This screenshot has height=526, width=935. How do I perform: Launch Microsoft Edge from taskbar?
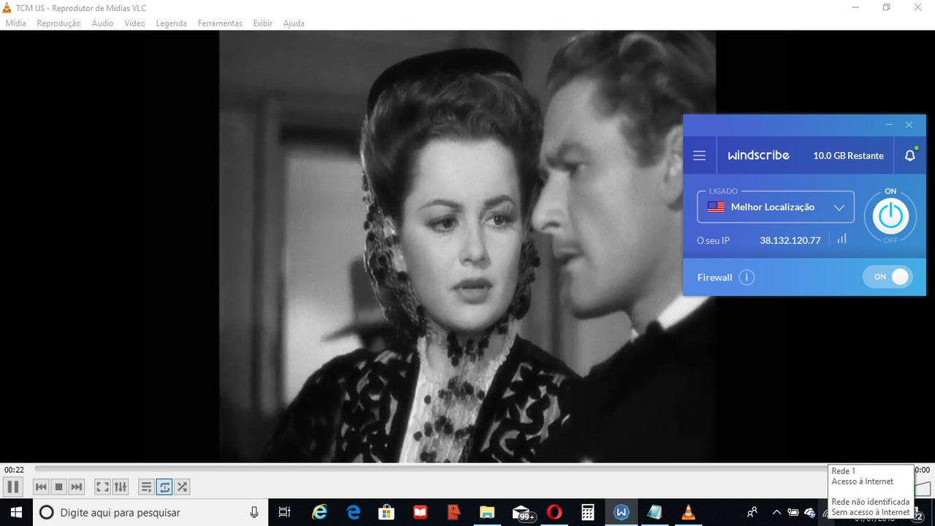[353, 512]
